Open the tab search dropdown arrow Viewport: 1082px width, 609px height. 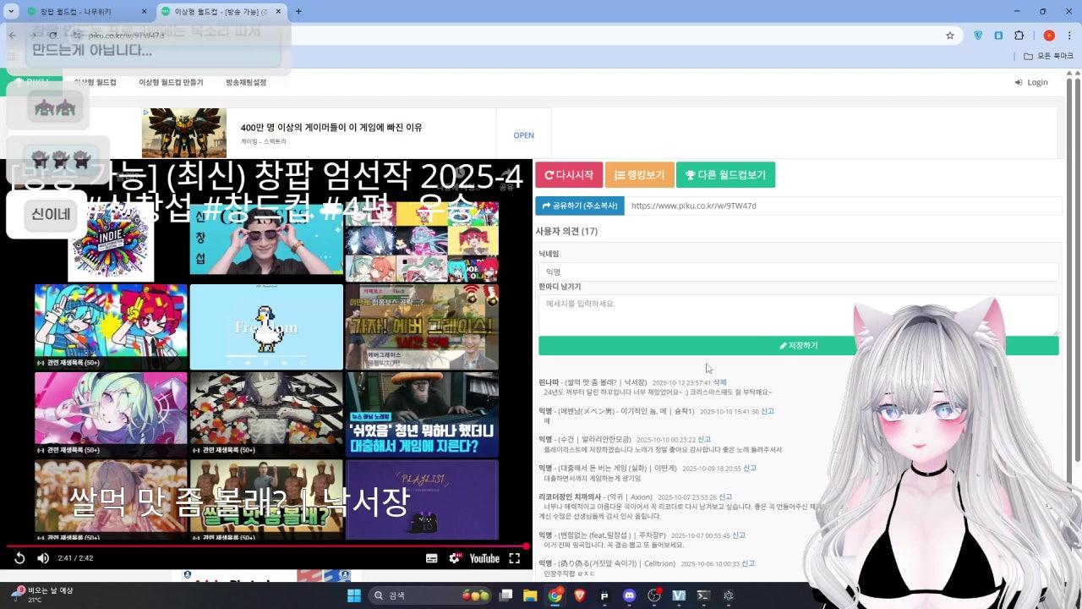click(11, 11)
